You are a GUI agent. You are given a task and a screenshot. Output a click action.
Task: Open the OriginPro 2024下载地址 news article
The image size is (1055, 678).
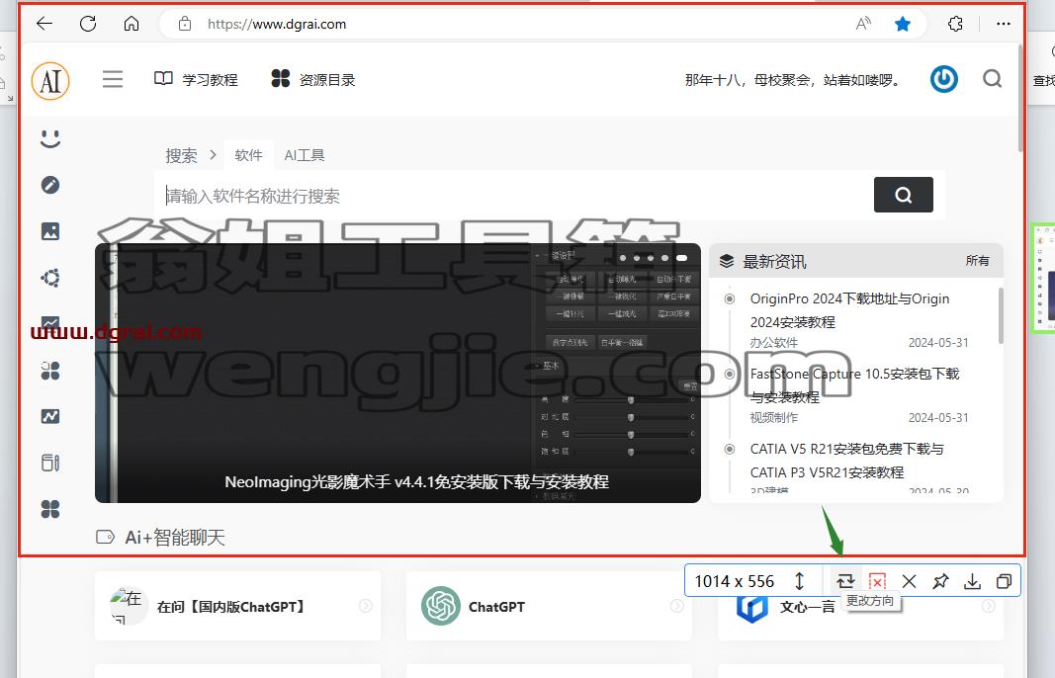(849, 310)
